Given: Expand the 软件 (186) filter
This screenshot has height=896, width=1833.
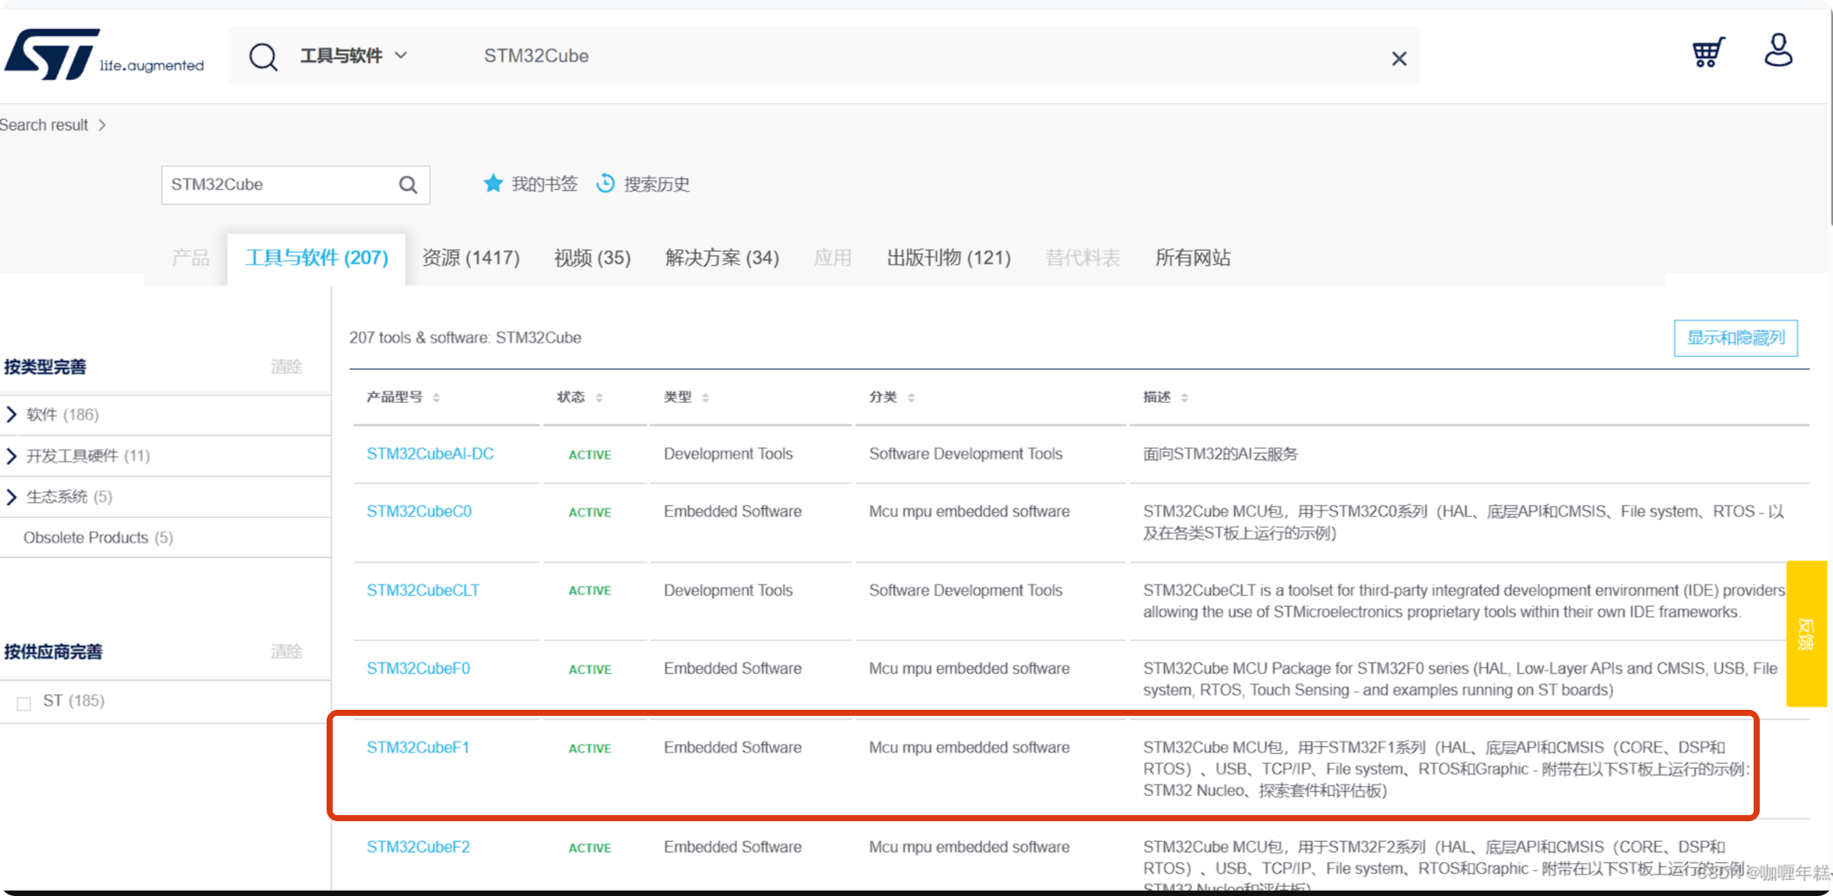Looking at the screenshot, I should coord(11,414).
